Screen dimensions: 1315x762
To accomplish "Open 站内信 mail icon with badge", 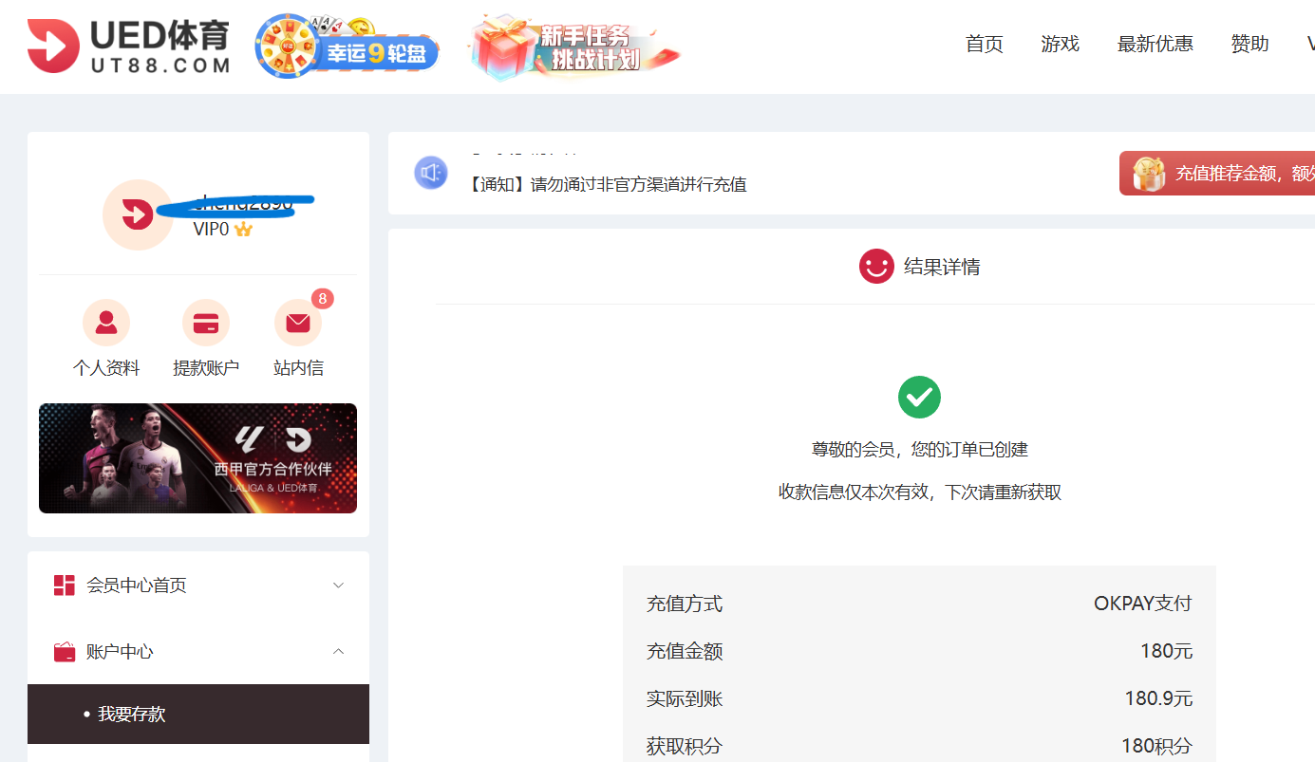I will click(x=298, y=324).
